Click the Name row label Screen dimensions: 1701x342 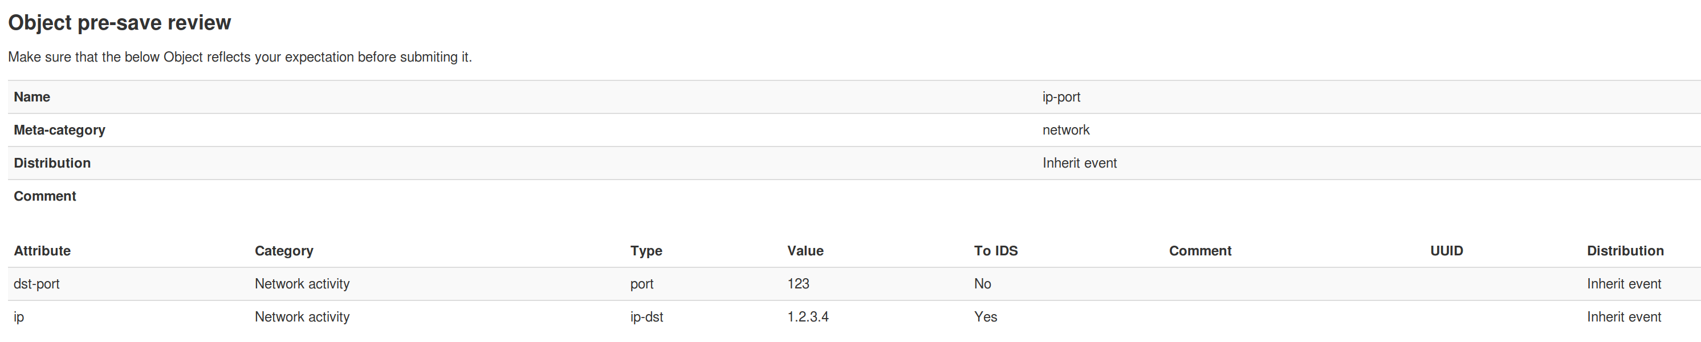32,97
